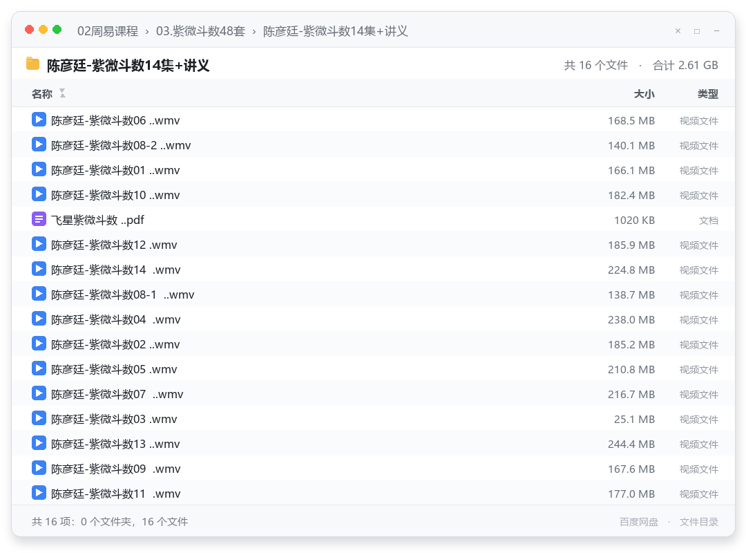Select file name 陈彦廷-紫微斗数11 .wmv
746x553 pixels.
(x=116, y=494)
